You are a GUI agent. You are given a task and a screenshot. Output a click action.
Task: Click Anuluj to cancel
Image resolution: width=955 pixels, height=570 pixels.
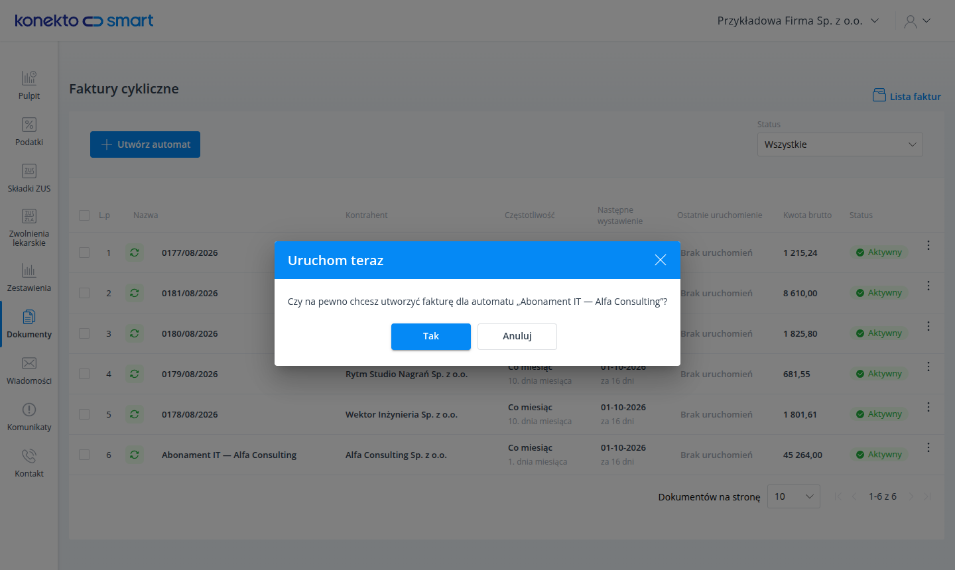click(x=517, y=336)
